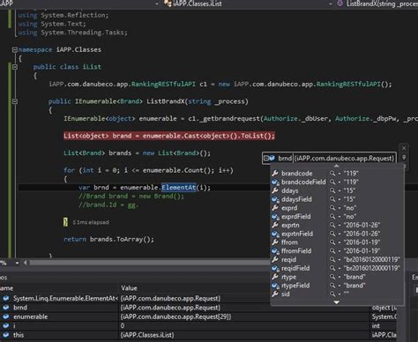The width and height of the screenshot is (418, 342).
Task: Click the Value column header in Locals
Action: (x=129, y=288)
